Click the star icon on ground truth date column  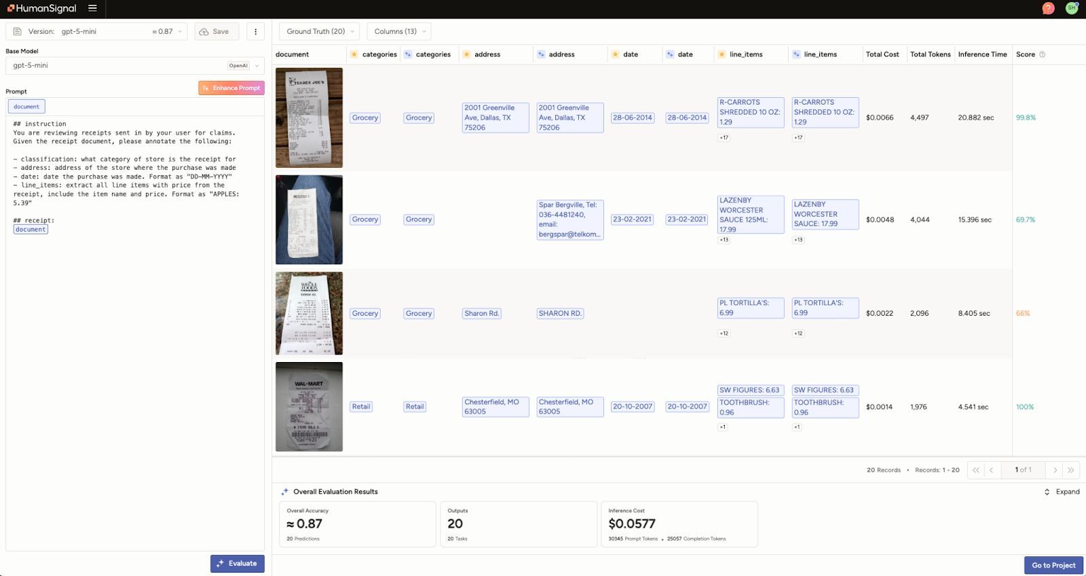coord(615,54)
